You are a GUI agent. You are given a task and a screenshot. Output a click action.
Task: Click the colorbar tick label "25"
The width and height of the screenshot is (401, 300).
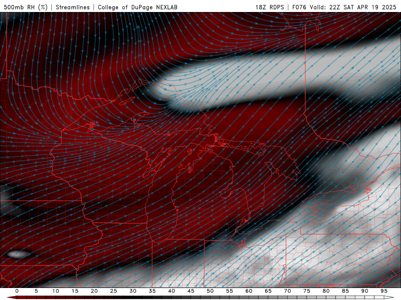point(114,291)
